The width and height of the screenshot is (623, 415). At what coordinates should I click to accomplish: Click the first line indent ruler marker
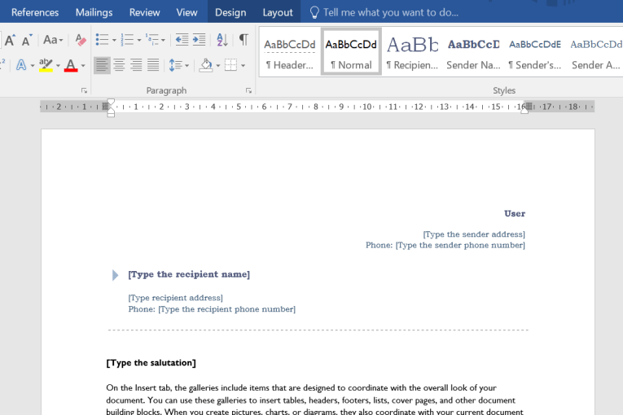coord(111,102)
